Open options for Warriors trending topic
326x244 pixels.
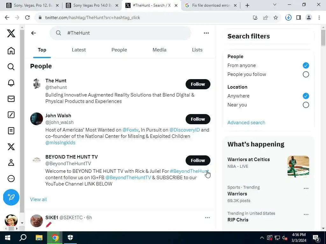pyautogui.click(x=306, y=188)
